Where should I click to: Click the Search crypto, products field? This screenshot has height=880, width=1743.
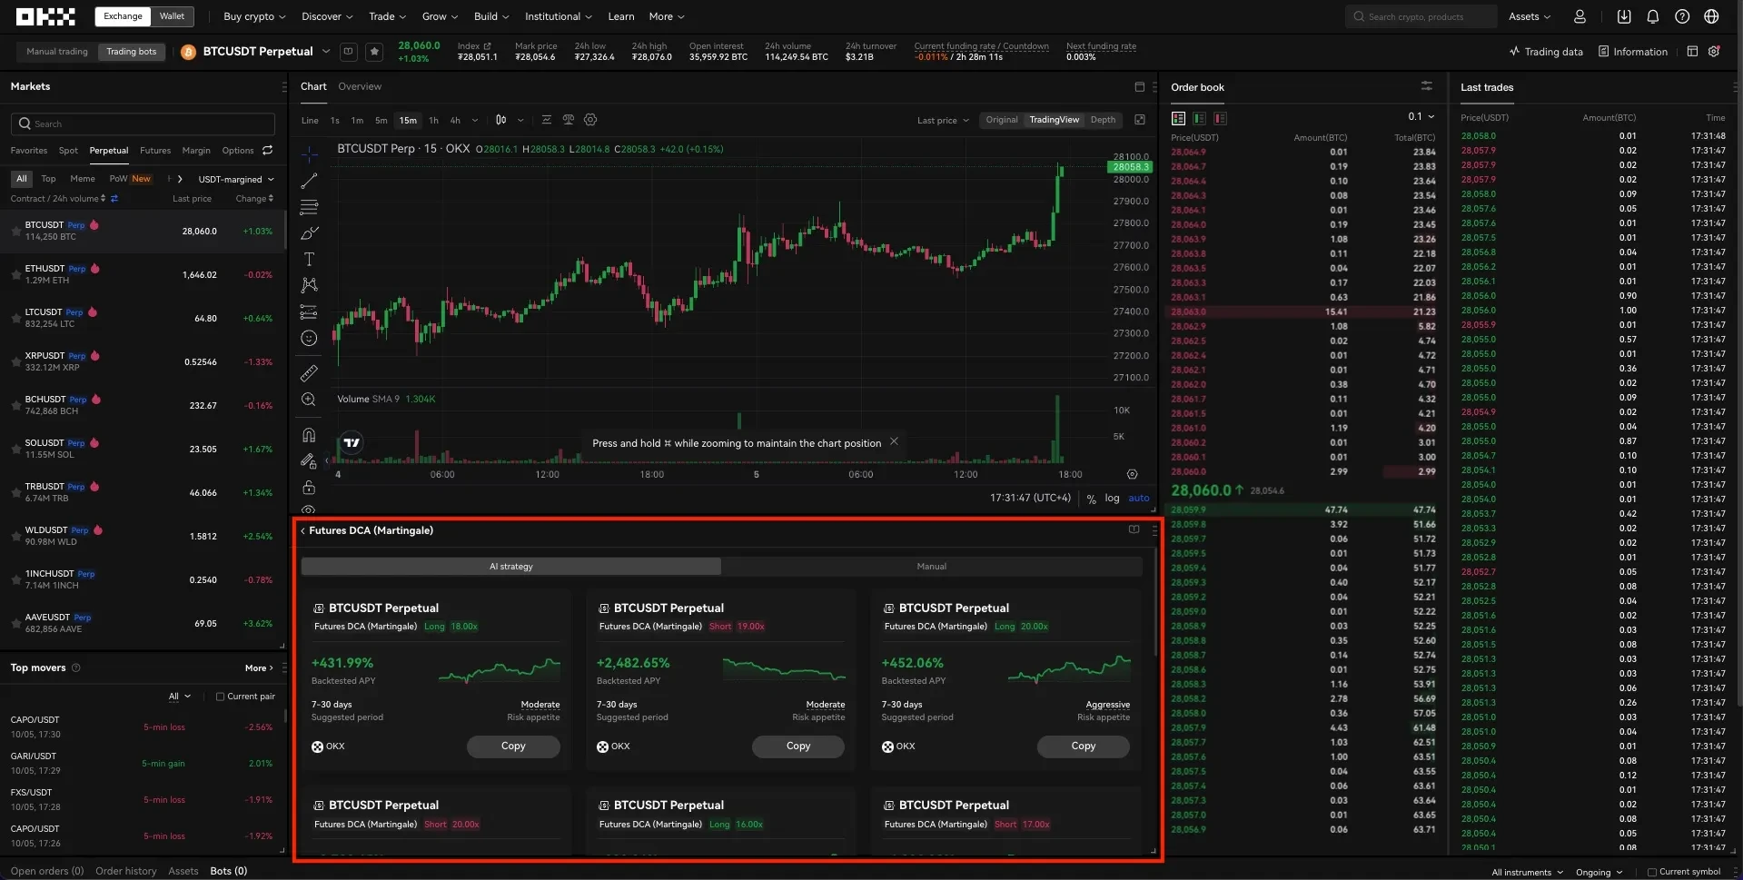[1421, 16]
